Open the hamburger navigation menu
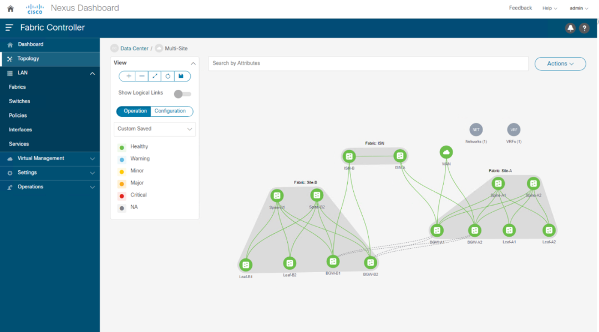 (x=9, y=28)
